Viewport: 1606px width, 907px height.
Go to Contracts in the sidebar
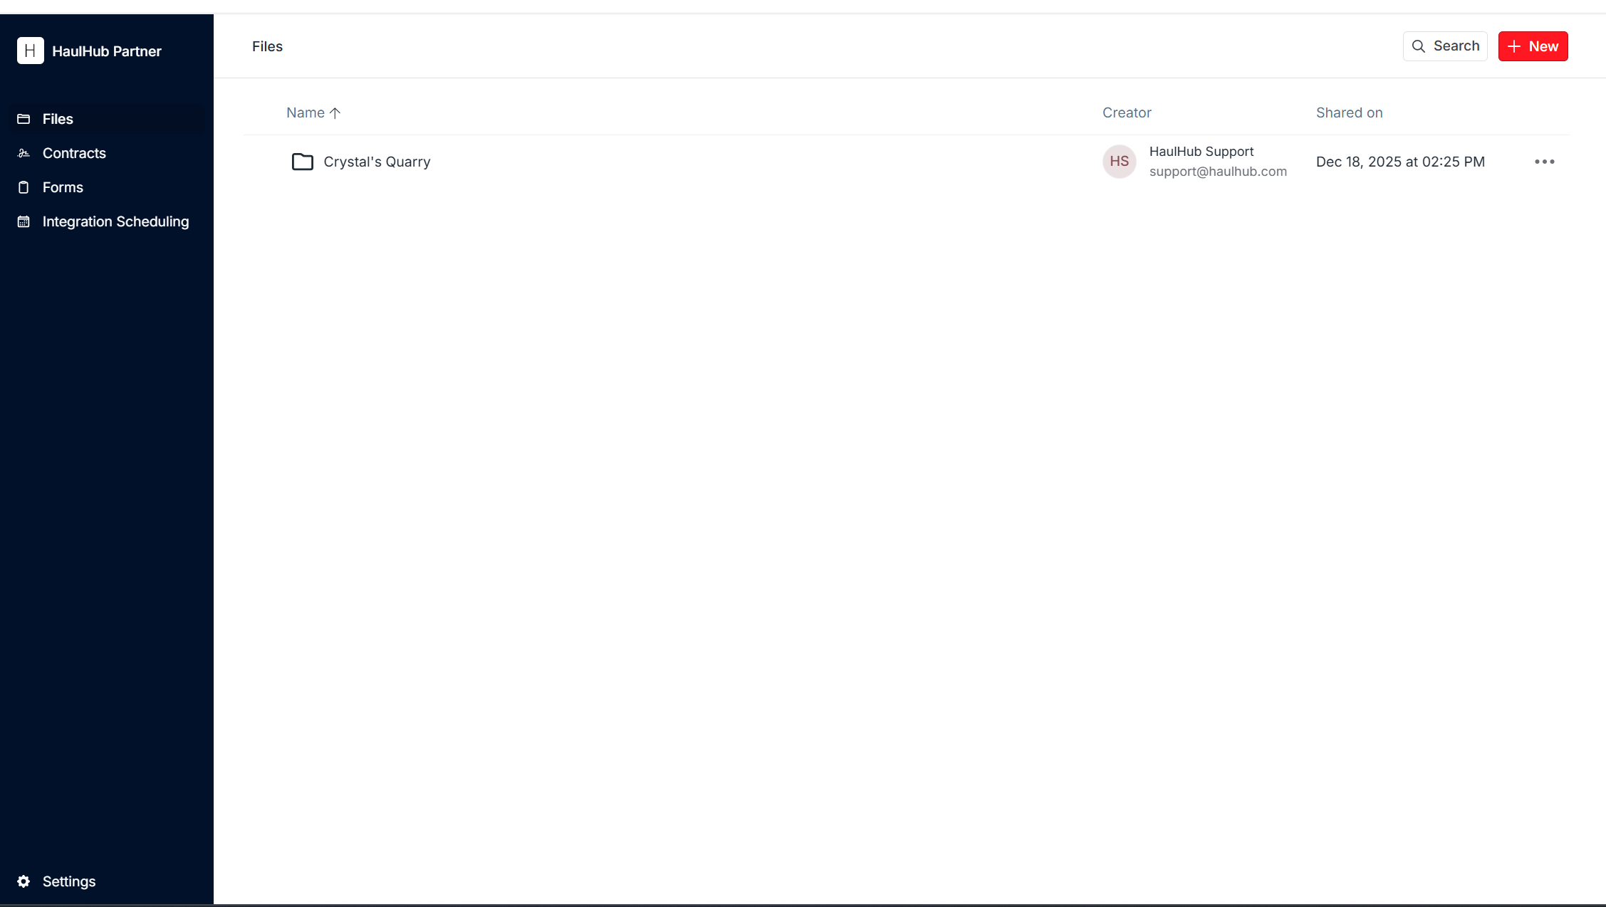tap(74, 153)
